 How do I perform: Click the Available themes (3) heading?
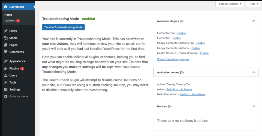(170, 72)
